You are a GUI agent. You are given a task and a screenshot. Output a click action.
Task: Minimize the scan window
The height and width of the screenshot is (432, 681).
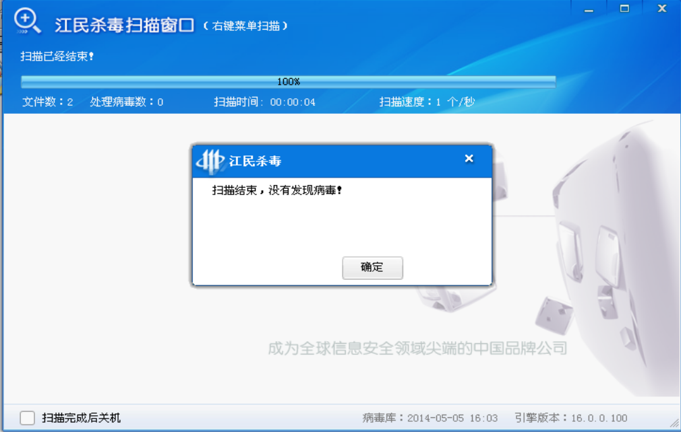pos(589,9)
